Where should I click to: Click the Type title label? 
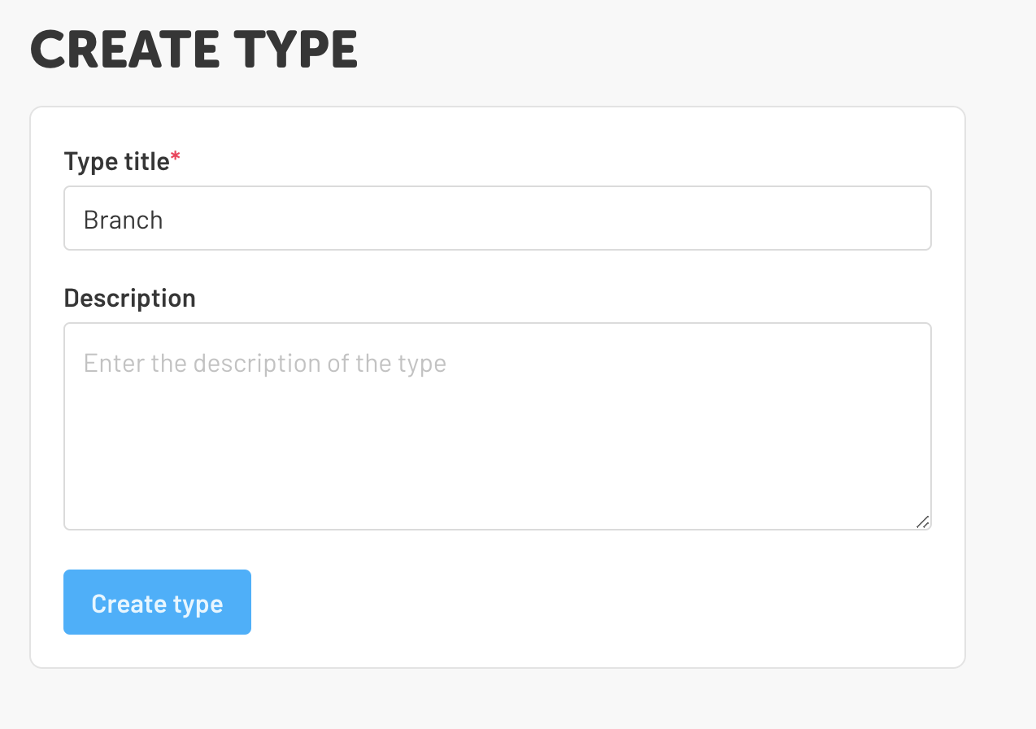116,162
